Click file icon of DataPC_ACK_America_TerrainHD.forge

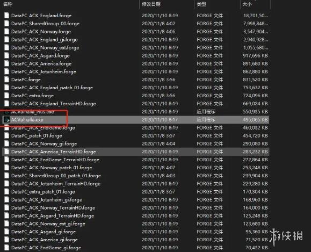[7, 152]
